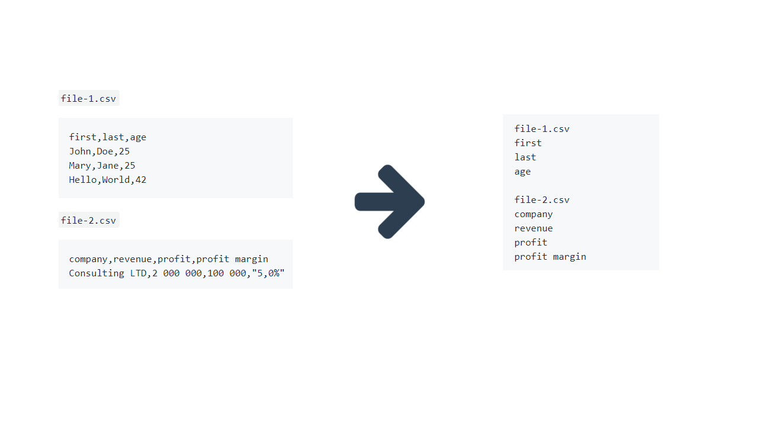Click file-1.csv in the output block
The width and height of the screenshot is (758, 426).
point(542,129)
